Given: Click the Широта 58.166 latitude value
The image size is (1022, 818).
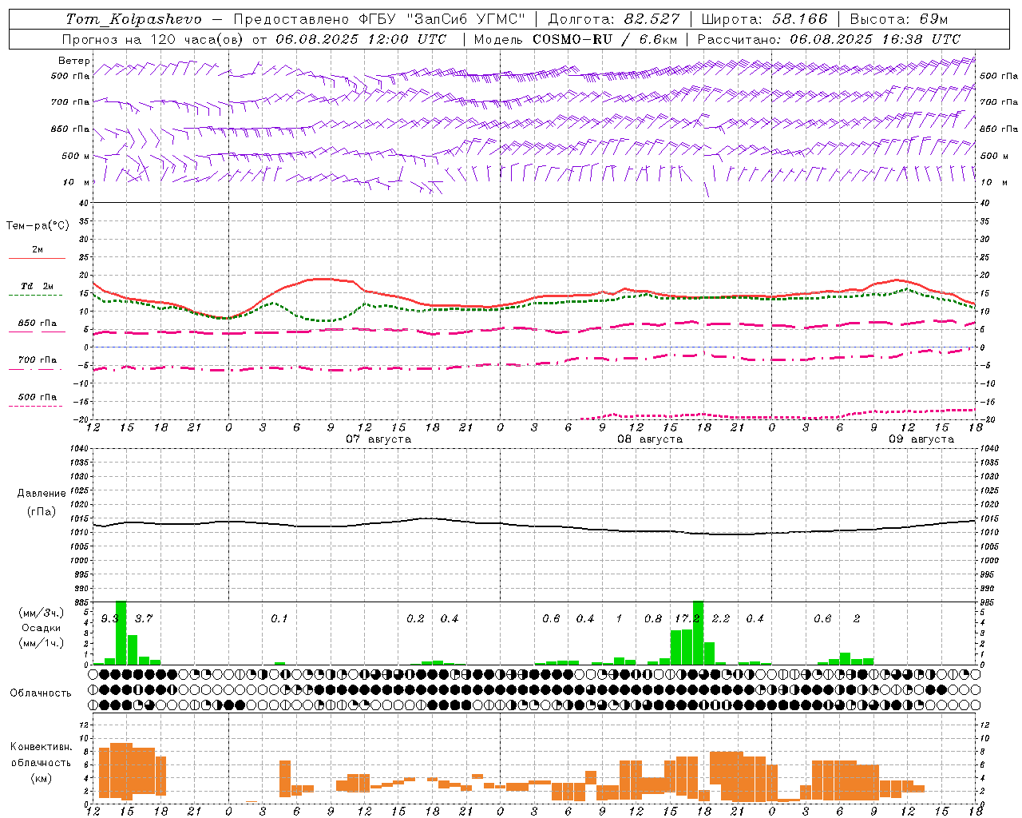Looking at the screenshot, I should click(x=765, y=19).
